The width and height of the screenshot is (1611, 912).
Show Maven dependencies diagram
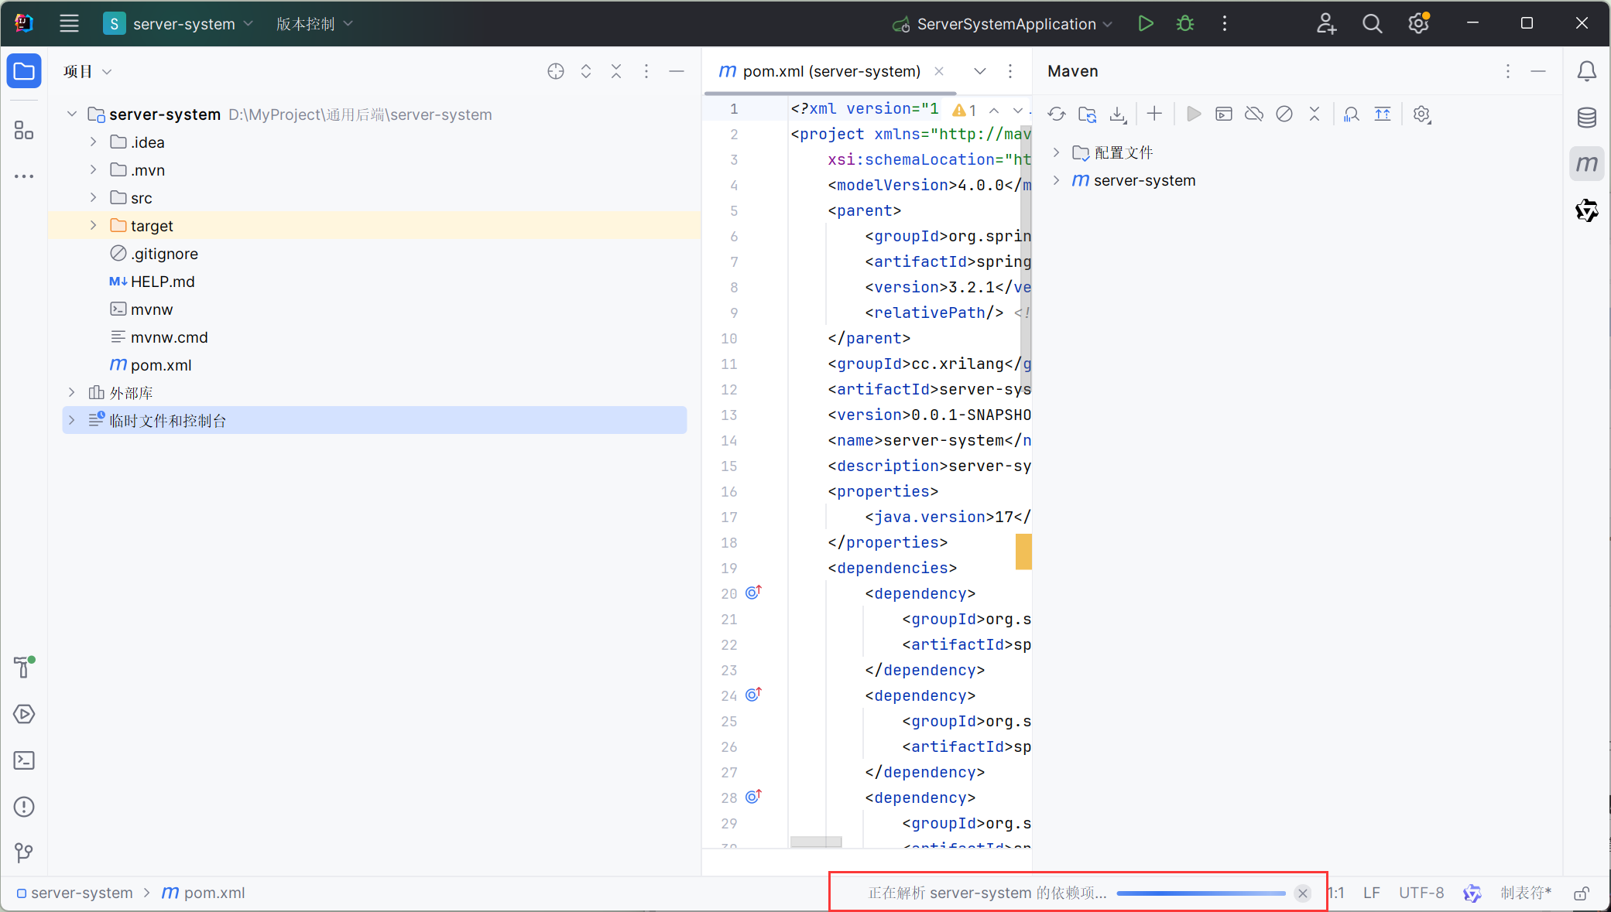[x=1382, y=114]
